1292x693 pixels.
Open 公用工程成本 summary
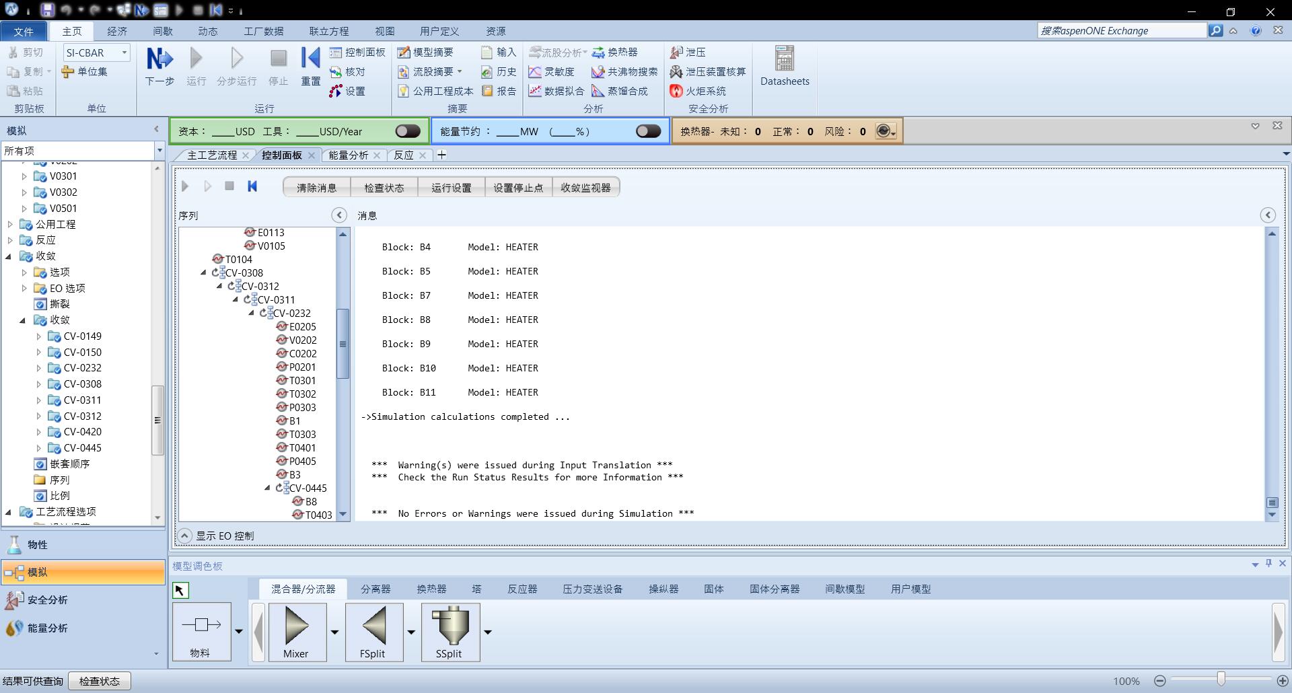coord(435,92)
